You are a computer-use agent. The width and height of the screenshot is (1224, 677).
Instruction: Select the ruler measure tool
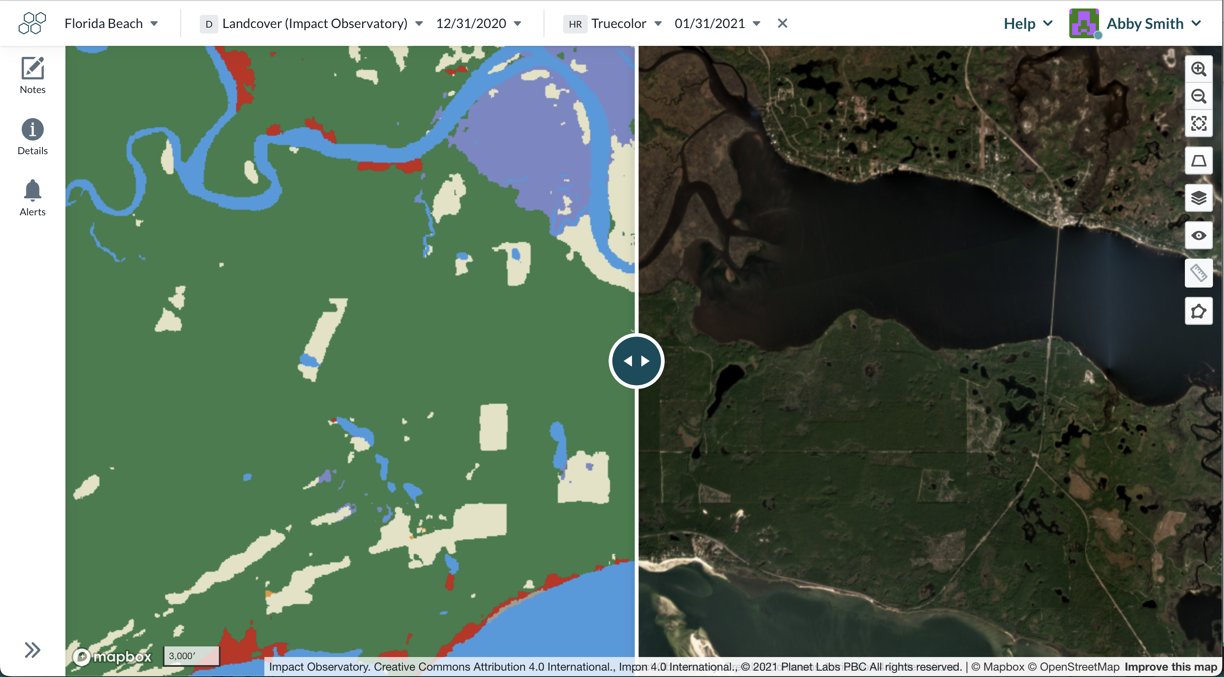(x=1198, y=274)
